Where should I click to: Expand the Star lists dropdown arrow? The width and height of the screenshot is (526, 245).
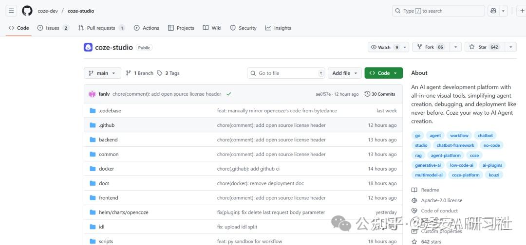point(510,47)
